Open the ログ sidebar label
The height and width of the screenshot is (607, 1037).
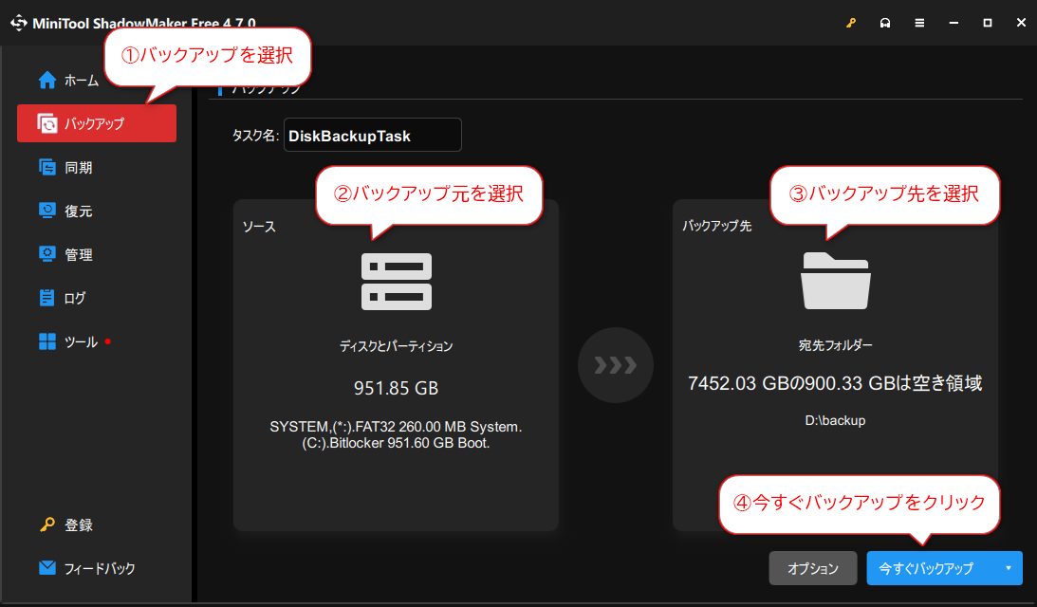(75, 298)
